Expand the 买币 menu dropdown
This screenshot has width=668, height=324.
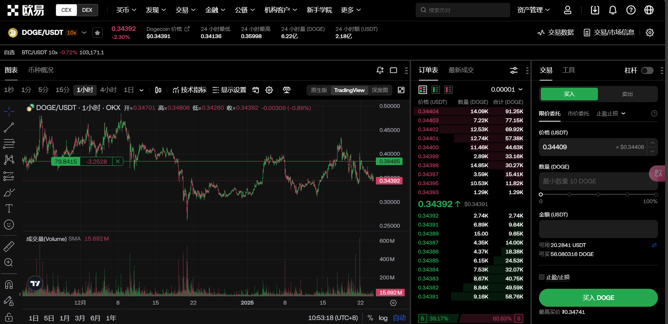[x=126, y=10]
